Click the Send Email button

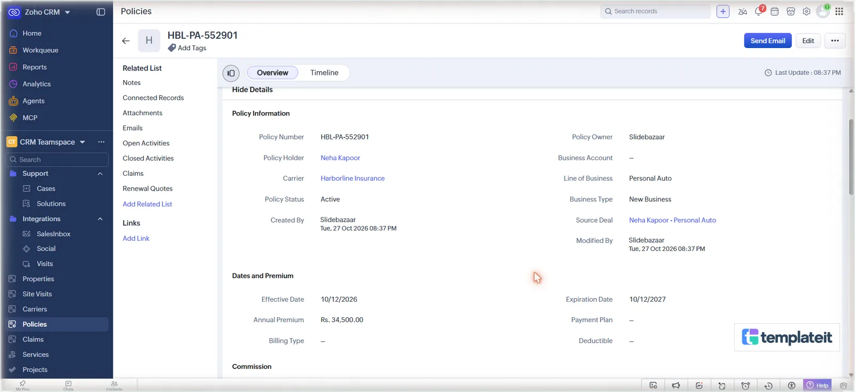pyautogui.click(x=767, y=41)
